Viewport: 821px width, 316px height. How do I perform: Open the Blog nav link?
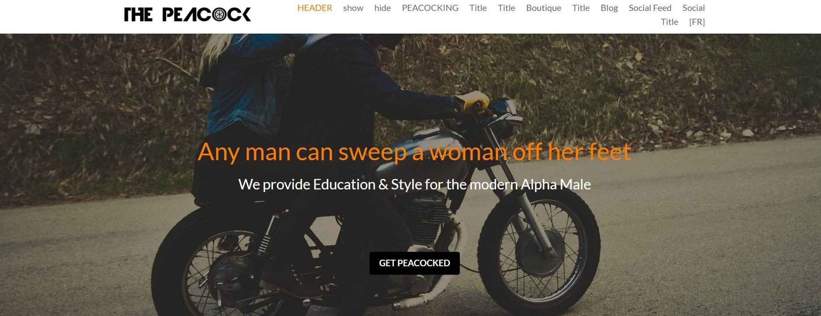click(x=609, y=8)
